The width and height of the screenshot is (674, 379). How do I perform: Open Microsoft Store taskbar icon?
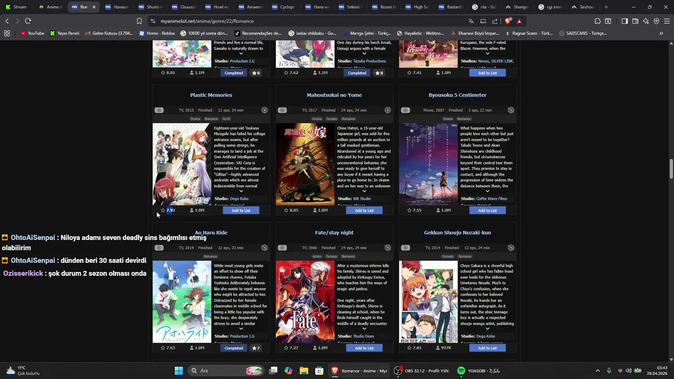[x=319, y=371]
